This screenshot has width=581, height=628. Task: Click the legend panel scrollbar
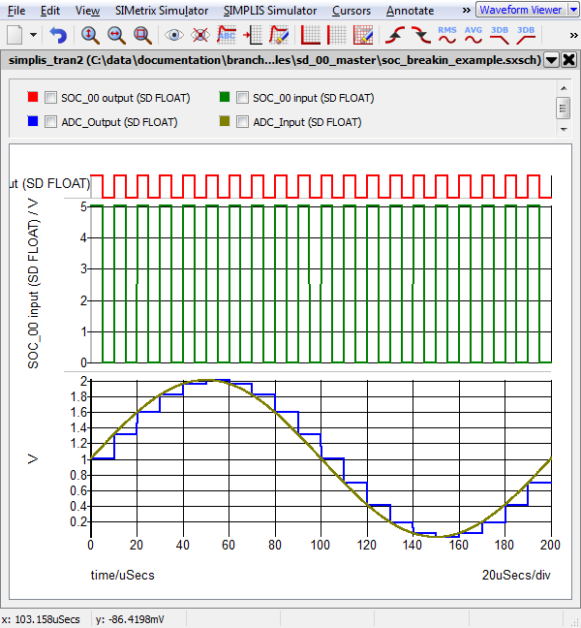point(563,109)
